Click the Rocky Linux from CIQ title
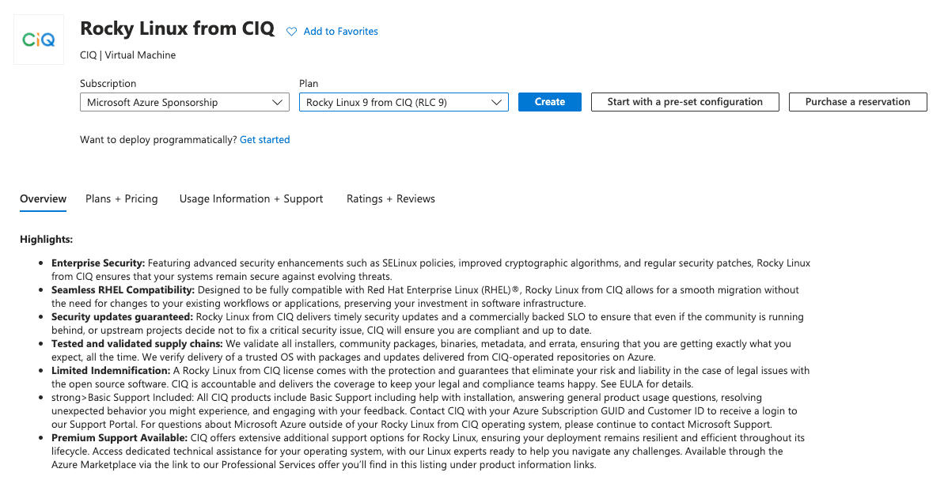The width and height of the screenshot is (948, 480). click(177, 28)
